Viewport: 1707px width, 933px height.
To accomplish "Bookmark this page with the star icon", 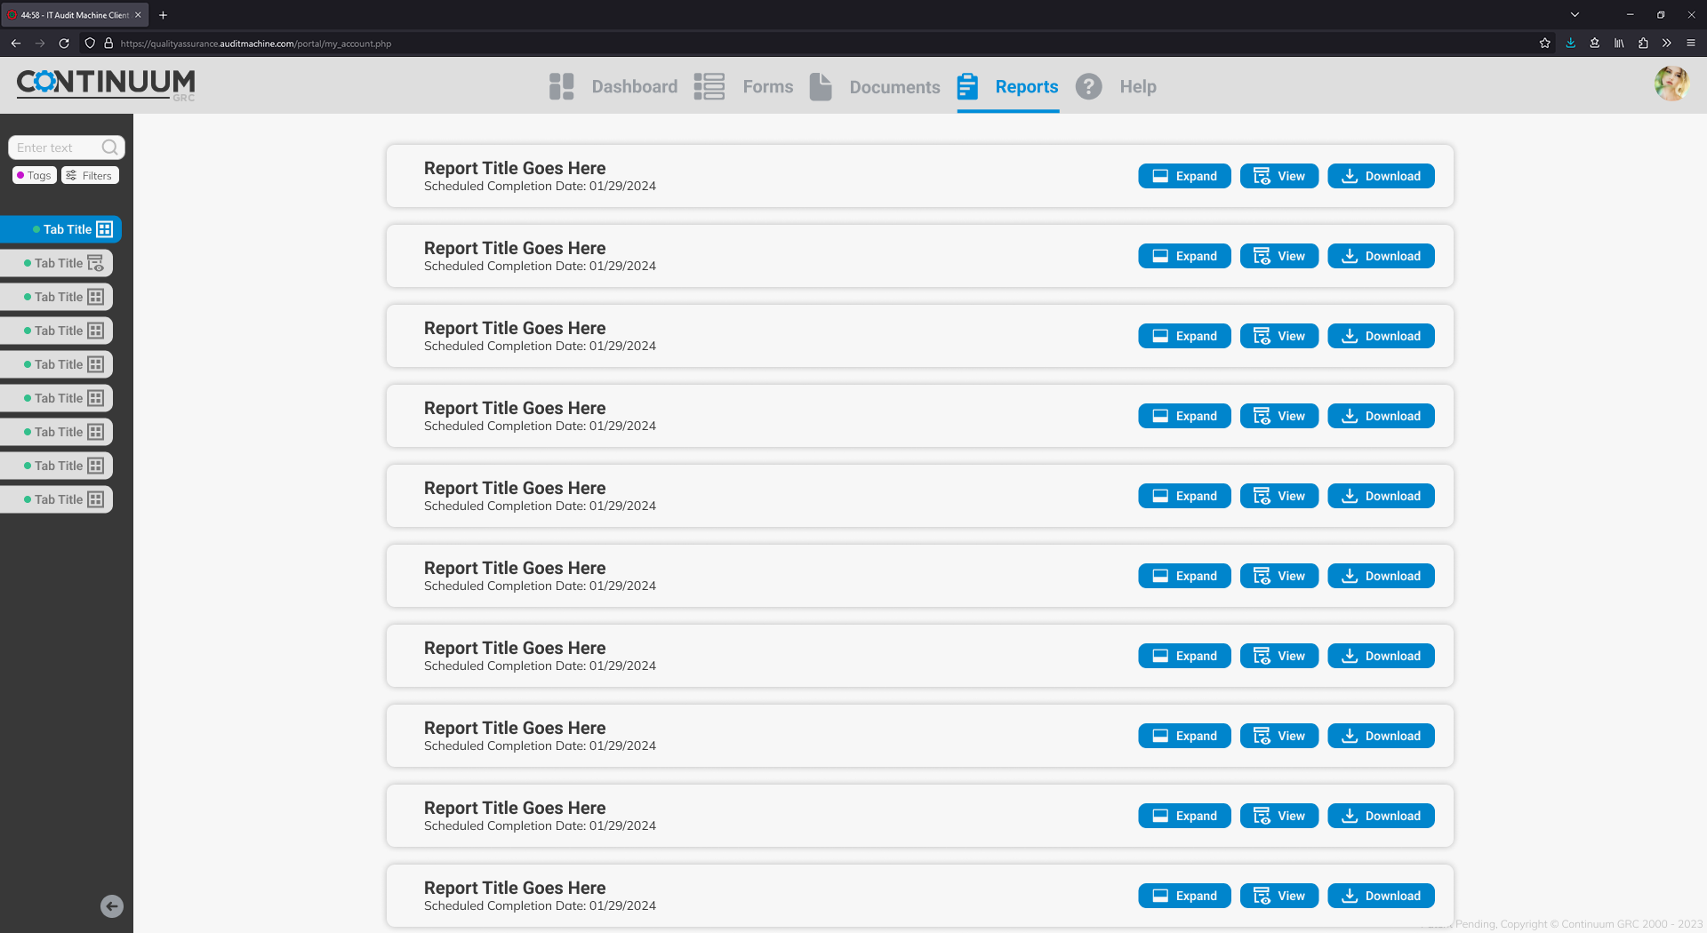I will pyautogui.click(x=1545, y=43).
